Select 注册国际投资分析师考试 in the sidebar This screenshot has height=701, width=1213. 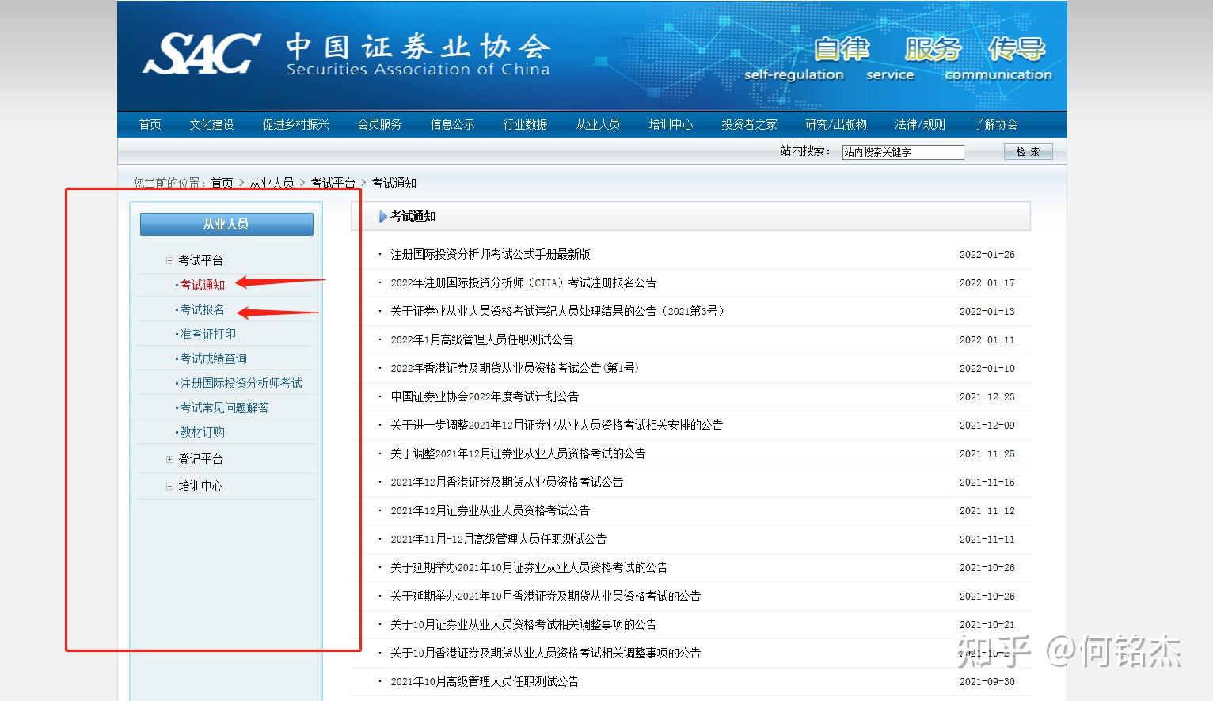tap(241, 383)
